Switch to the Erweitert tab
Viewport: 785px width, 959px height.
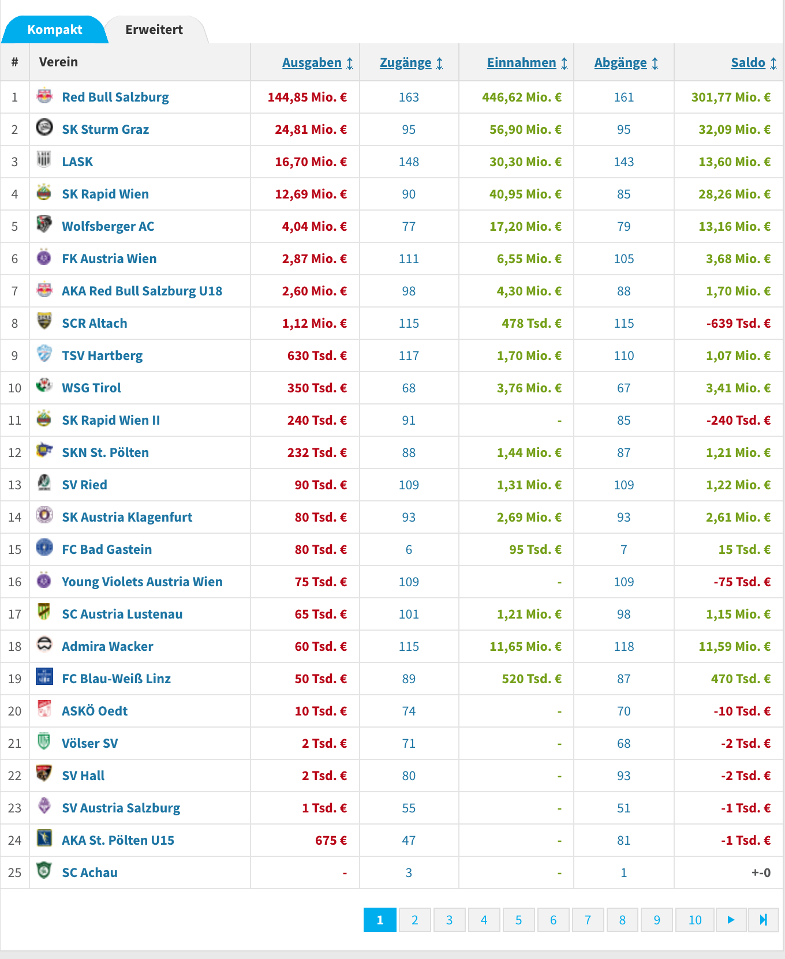pyautogui.click(x=154, y=29)
